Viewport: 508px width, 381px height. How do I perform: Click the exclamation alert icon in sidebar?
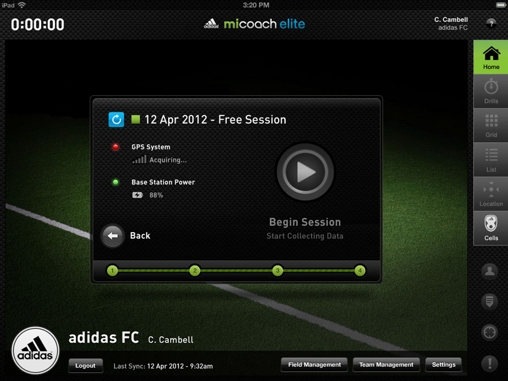point(489,363)
